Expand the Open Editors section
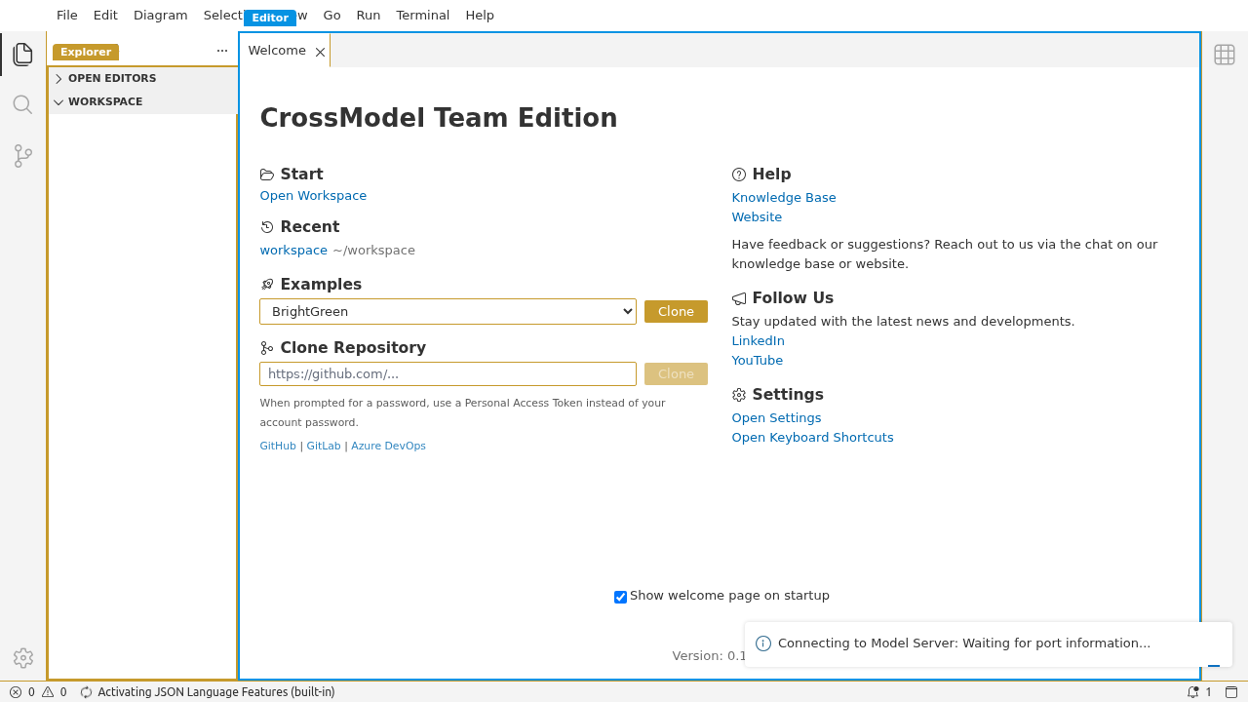The image size is (1248, 702). (111, 78)
